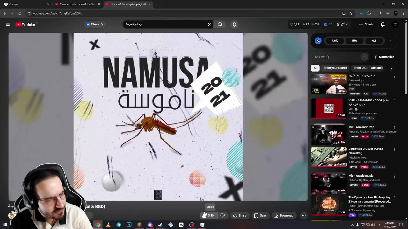Click install/cast icon in address bar

coord(344,13)
